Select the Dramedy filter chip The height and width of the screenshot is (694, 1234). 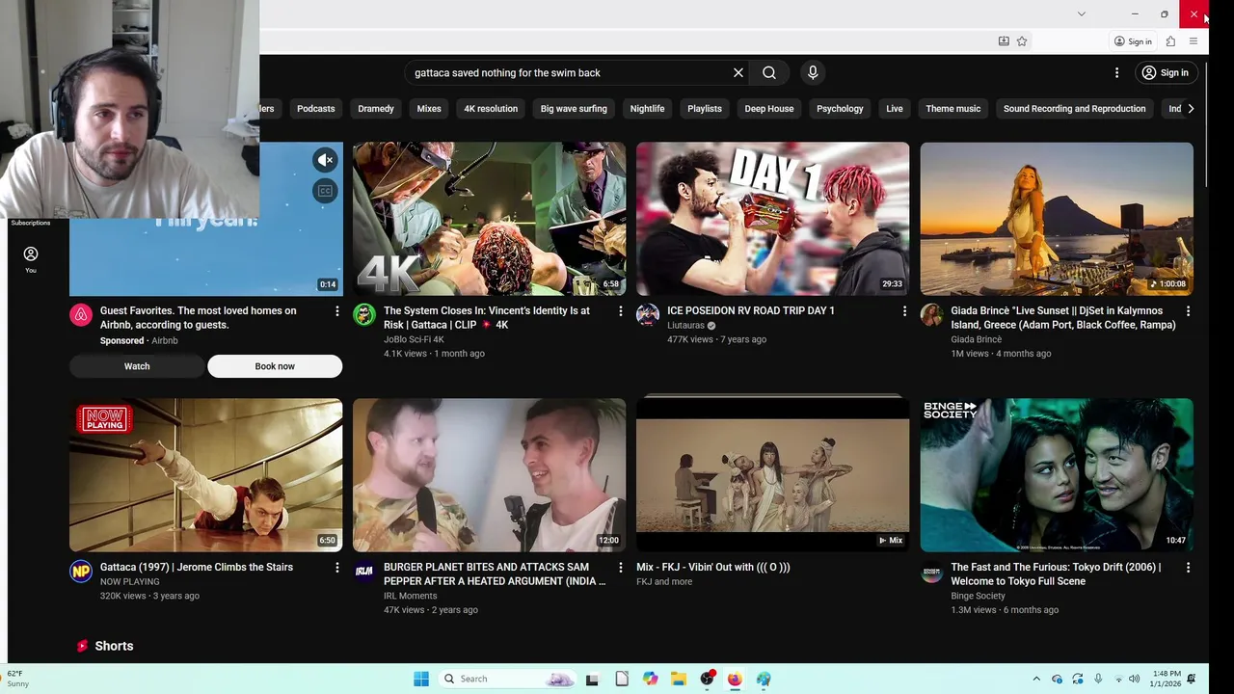click(376, 109)
